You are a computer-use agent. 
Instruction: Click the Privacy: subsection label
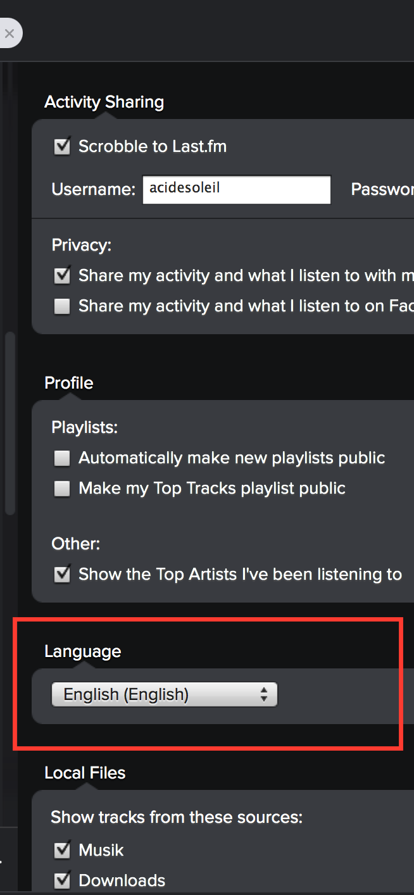point(81,246)
